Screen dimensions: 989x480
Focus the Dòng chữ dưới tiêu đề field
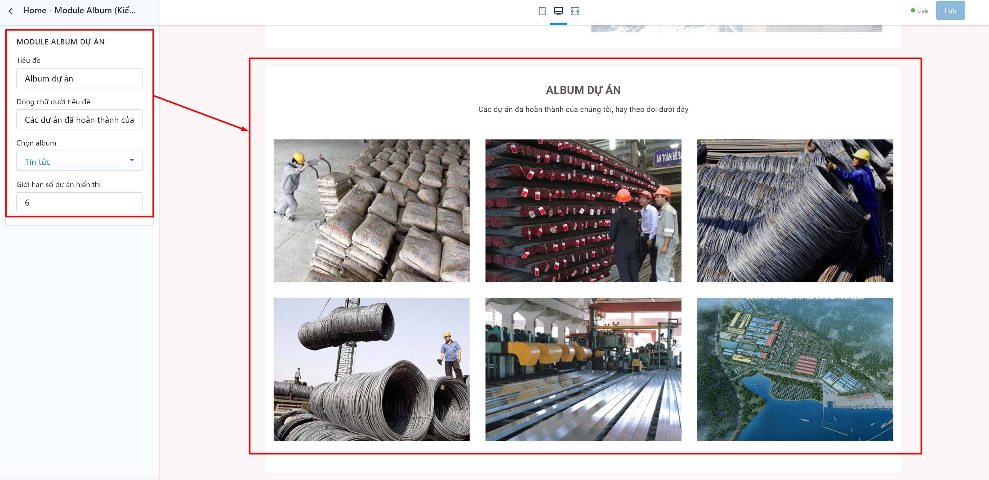coord(79,119)
